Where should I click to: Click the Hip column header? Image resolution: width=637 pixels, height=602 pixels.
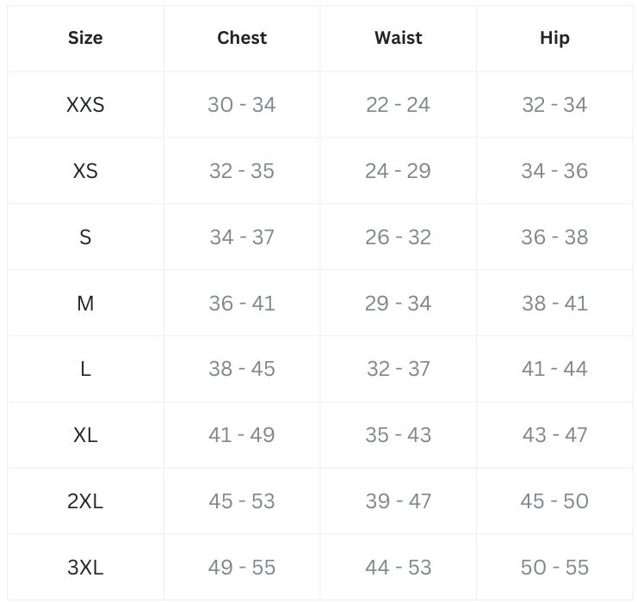point(554,38)
